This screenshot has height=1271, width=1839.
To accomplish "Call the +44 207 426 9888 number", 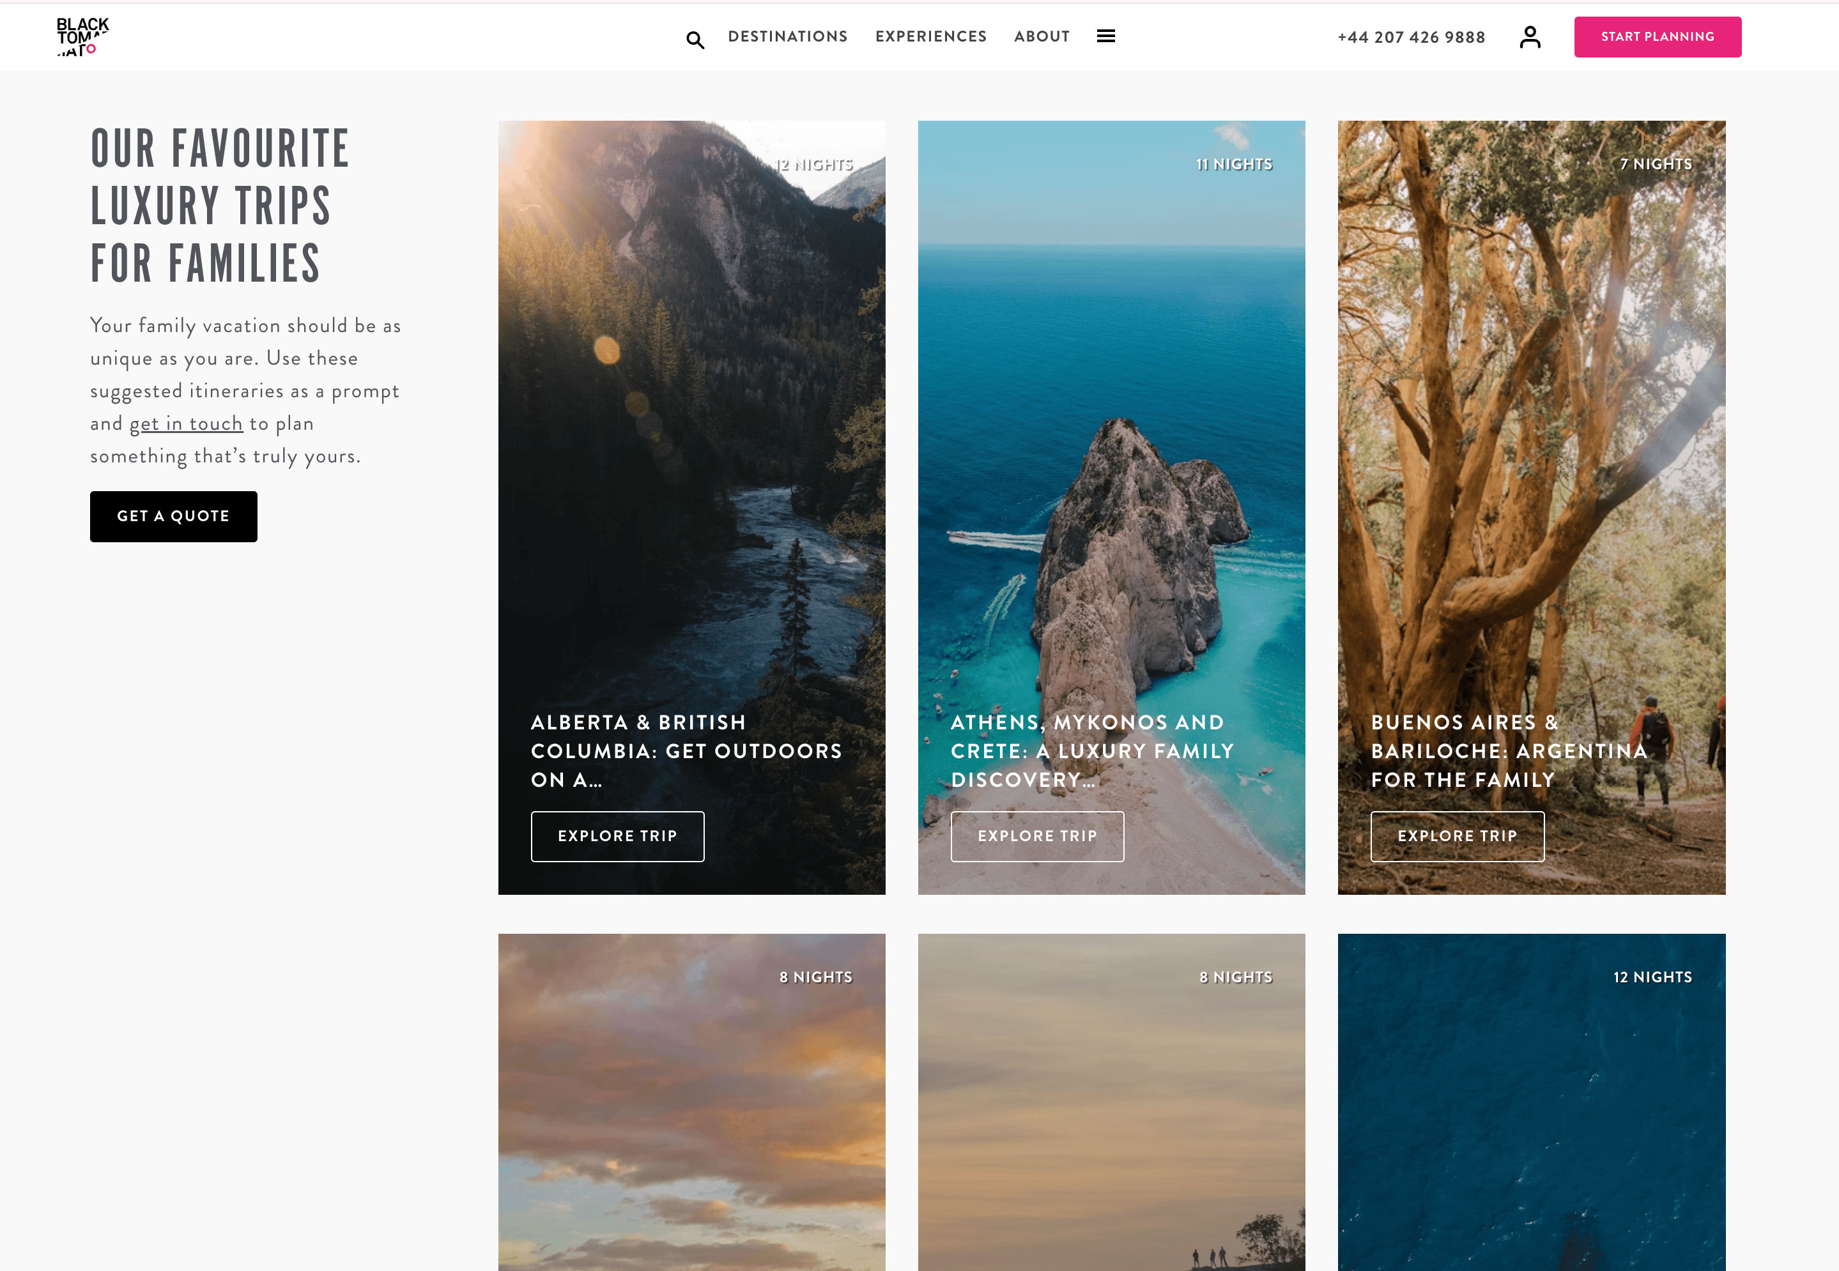I will pos(1410,38).
